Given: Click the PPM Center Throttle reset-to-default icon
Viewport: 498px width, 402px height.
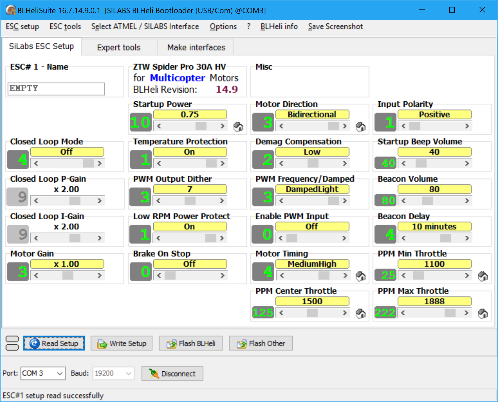Looking at the screenshot, I should (x=361, y=313).
